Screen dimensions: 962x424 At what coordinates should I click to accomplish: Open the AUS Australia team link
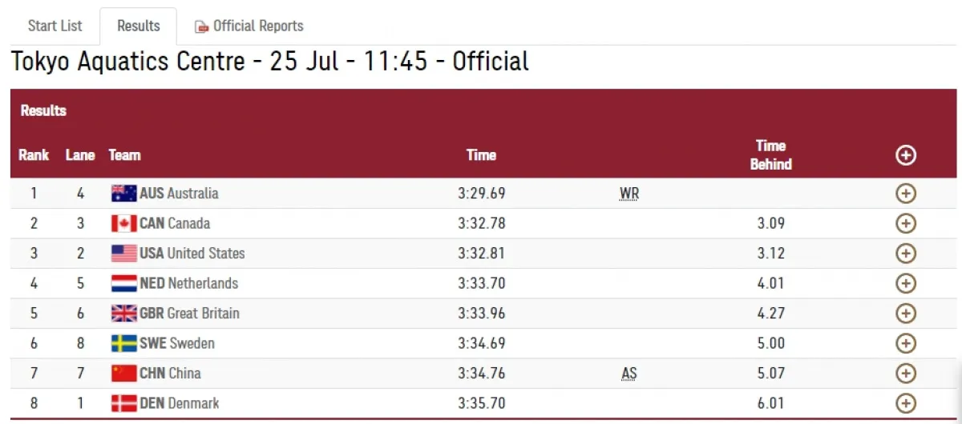coord(179,194)
